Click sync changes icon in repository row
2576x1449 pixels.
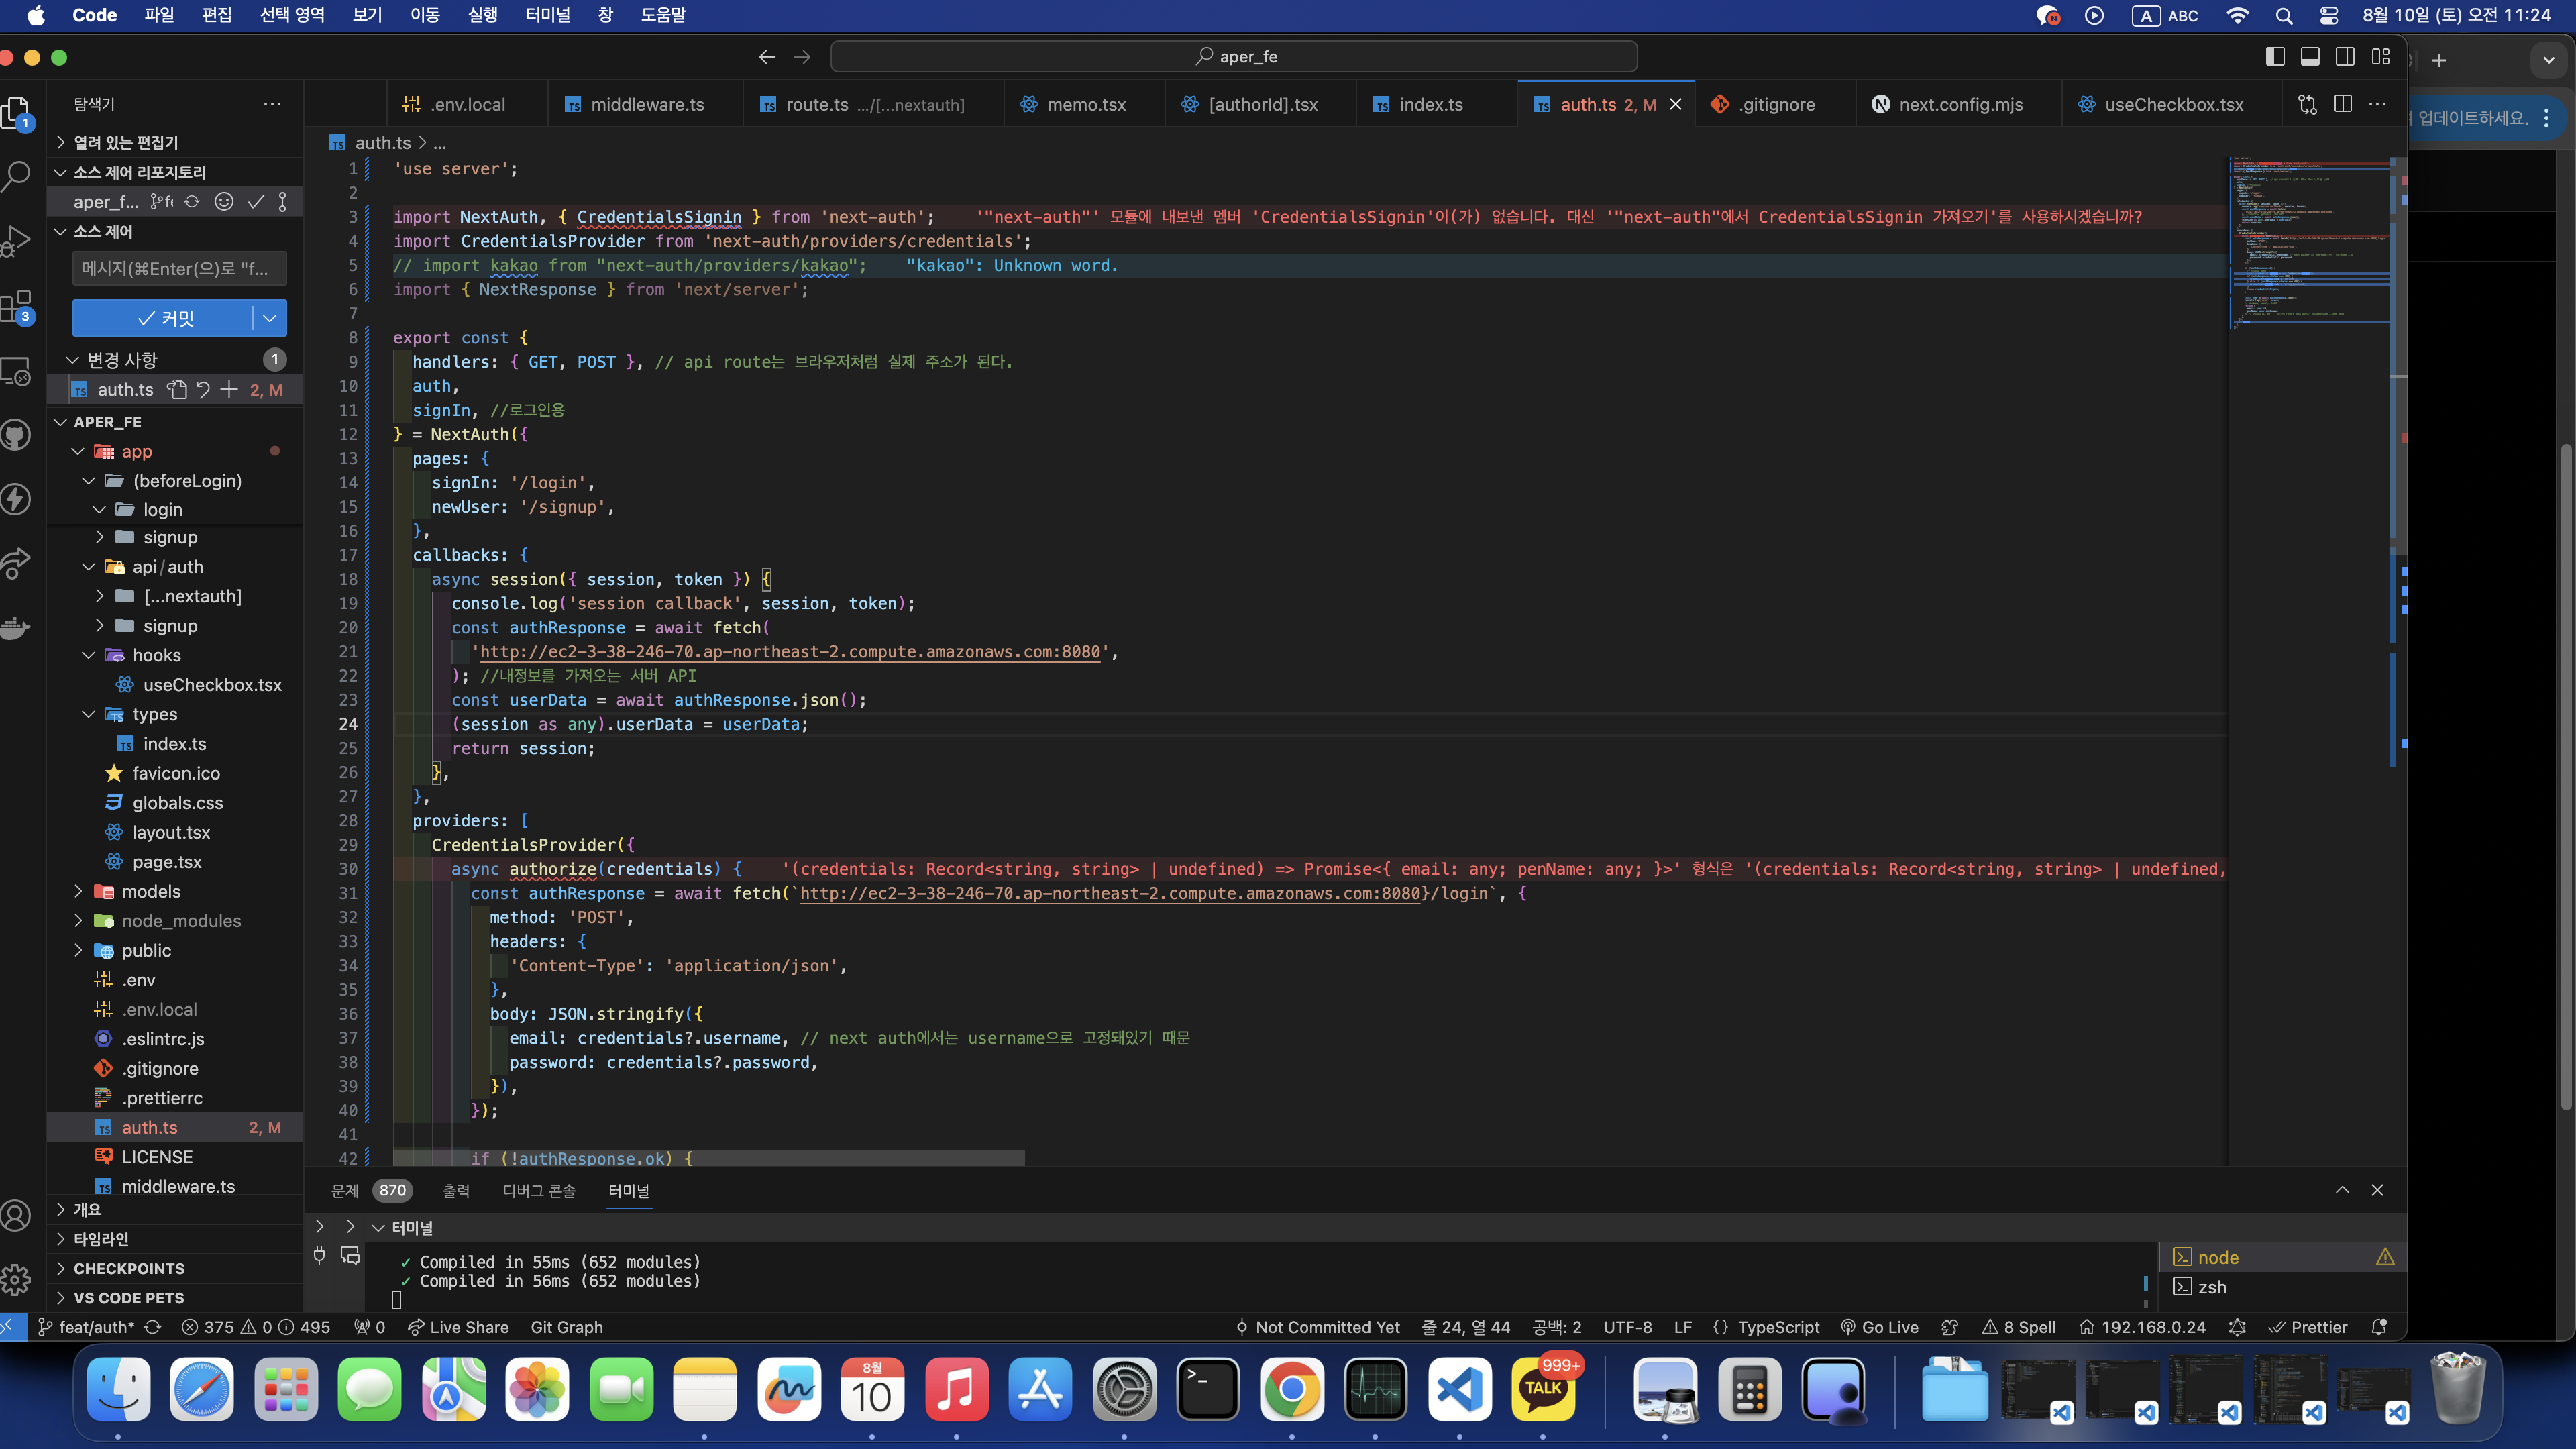pyautogui.click(x=192, y=202)
